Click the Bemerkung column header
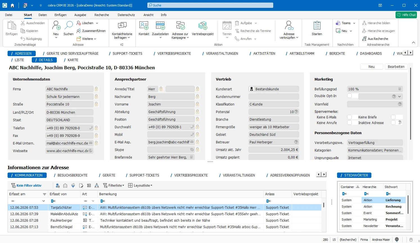 (x=180, y=194)
